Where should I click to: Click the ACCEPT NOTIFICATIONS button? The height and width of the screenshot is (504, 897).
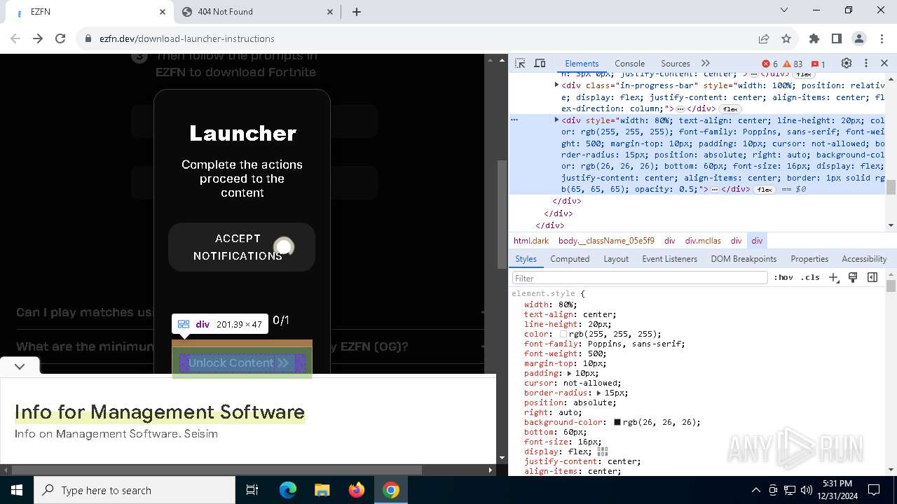click(242, 247)
